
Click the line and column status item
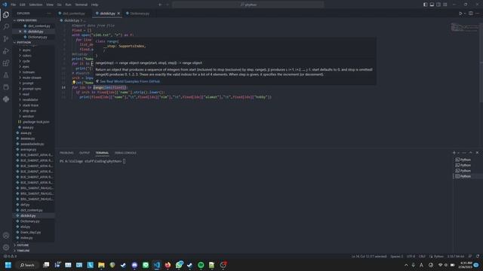(369, 256)
